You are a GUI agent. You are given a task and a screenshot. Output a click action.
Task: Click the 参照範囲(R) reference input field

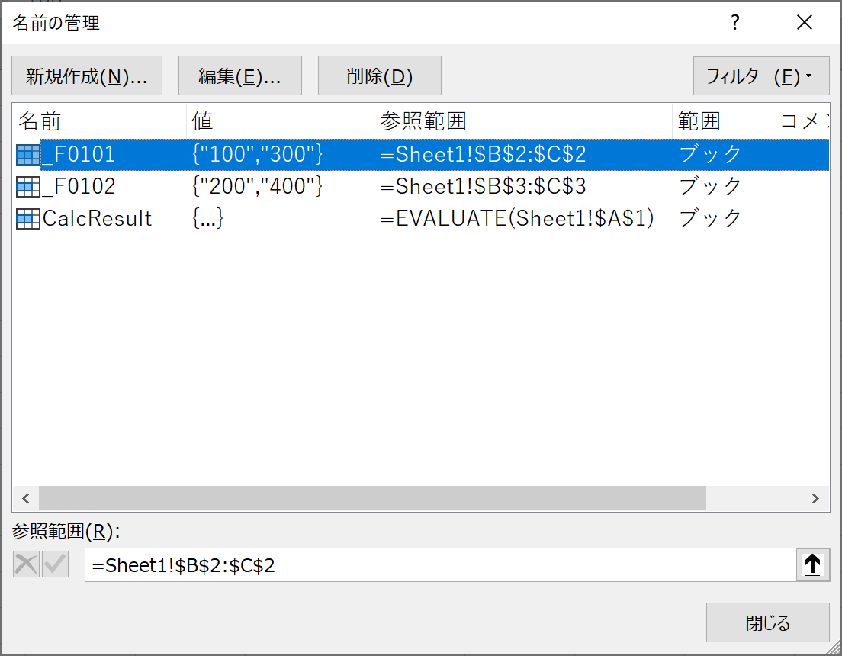click(440, 564)
